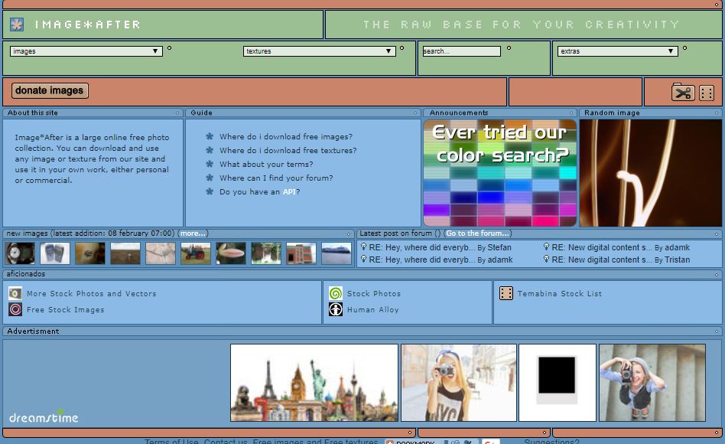Click the Human Alloy figure icon
Image resolution: width=725 pixels, height=444 pixels.
[x=336, y=309]
